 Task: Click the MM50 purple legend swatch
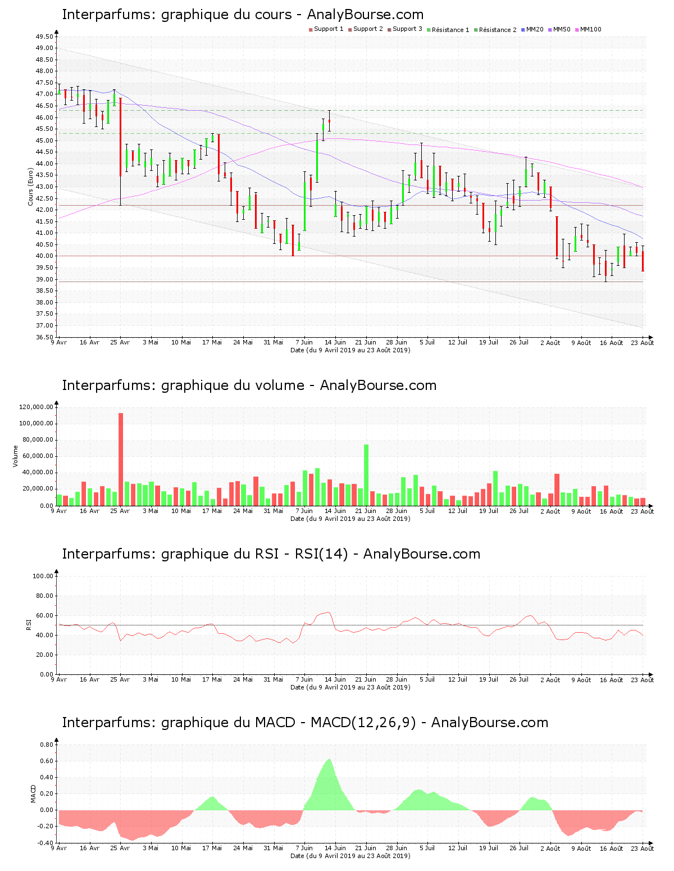(550, 30)
